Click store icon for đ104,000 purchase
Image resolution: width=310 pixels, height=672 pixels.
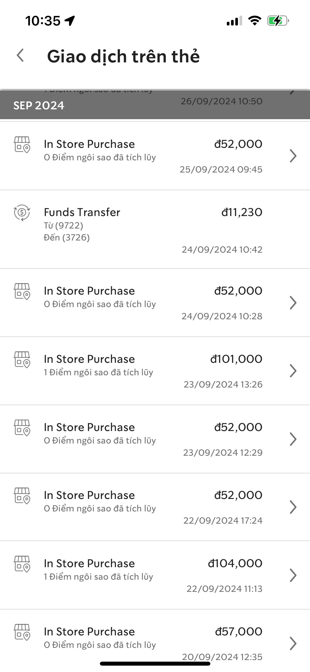point(22,564)
